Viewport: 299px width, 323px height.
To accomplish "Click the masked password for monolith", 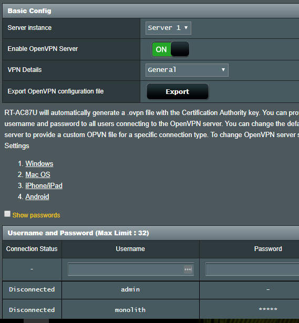I will (x=268, y=309).
